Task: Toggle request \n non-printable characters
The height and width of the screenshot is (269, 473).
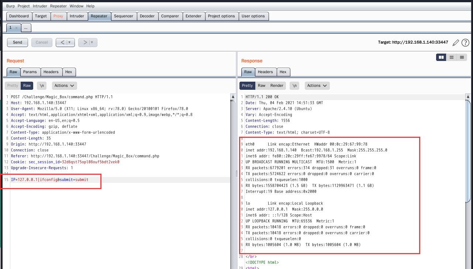Action: [x=42, y=86]
